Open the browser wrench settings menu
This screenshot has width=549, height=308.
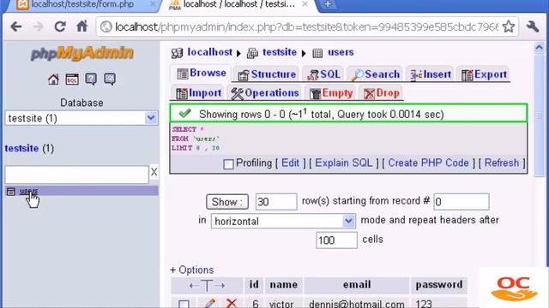pos(533,27)
